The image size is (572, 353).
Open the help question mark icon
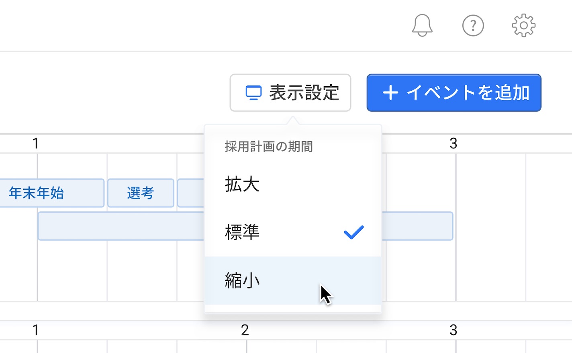[x=473, y=26]
